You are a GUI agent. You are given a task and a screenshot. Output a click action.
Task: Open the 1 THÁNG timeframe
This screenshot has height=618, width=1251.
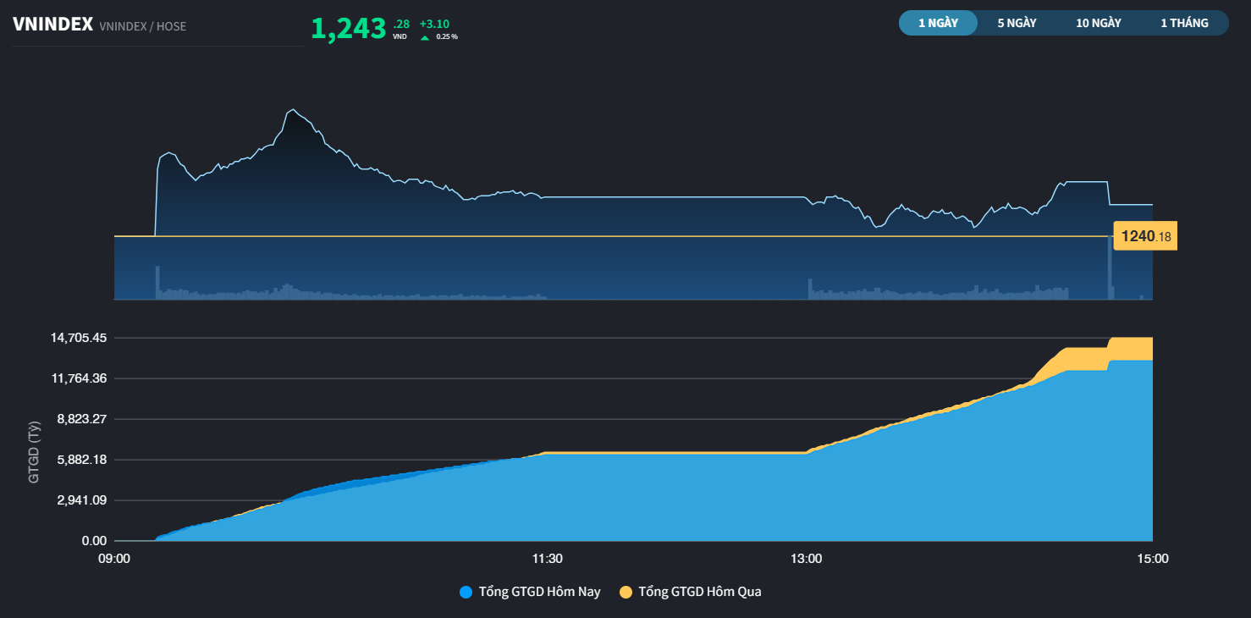1186,23
